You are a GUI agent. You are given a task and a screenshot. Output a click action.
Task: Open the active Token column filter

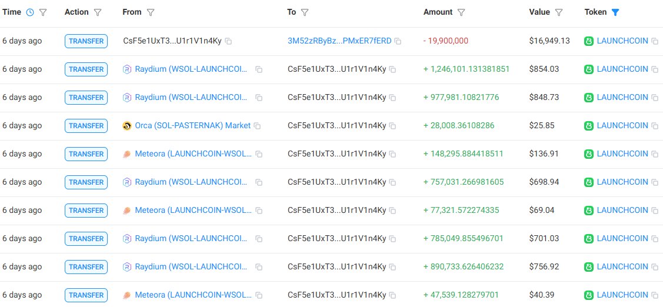615,12
